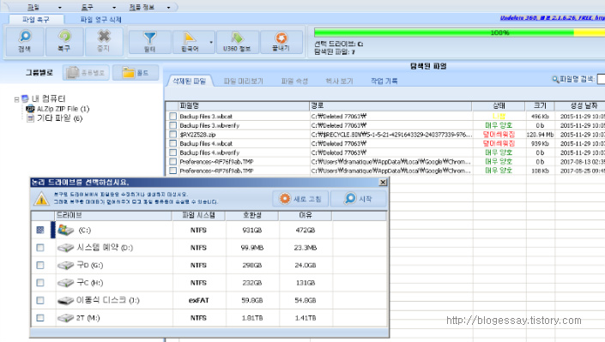Click the 구D (G:) drive icon
Screen dimensions: 605x342
pyautogui.click(x=65, y=265)
